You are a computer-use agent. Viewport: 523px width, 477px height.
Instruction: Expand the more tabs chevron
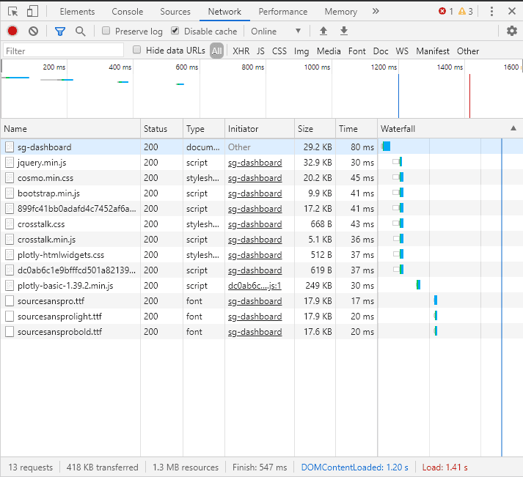(376, 12)
